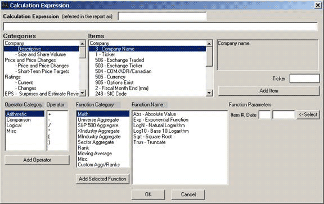Select the Current ratings category
Viewport: 324px width, 204px height.
(41, 82)
